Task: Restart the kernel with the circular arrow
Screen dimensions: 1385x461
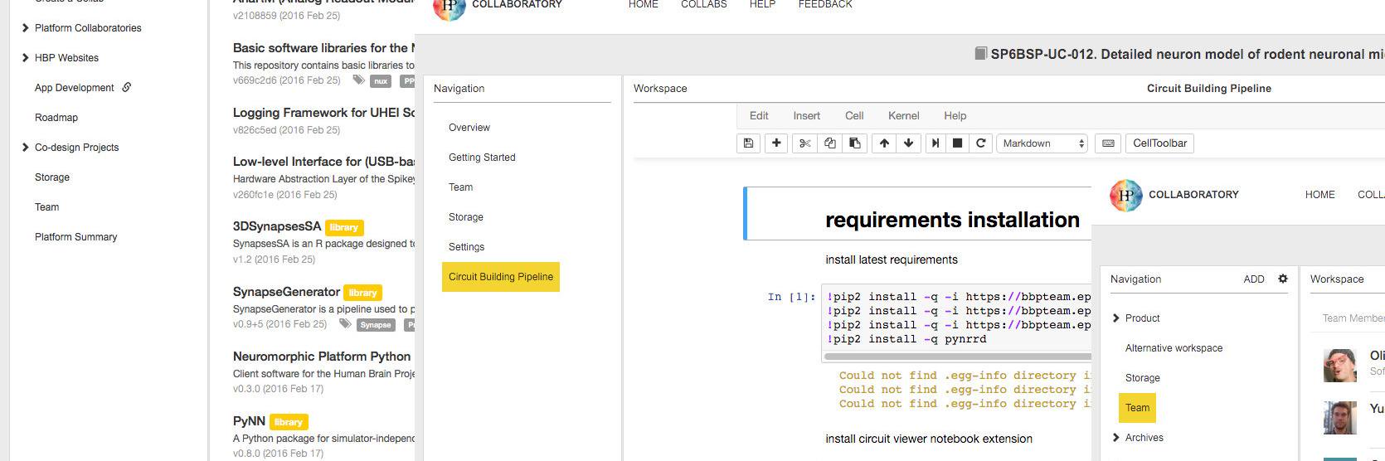Action: 980,143
